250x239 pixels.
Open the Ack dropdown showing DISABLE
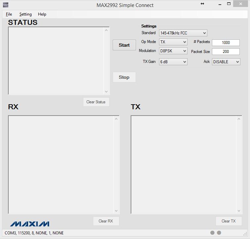(226, 62)
